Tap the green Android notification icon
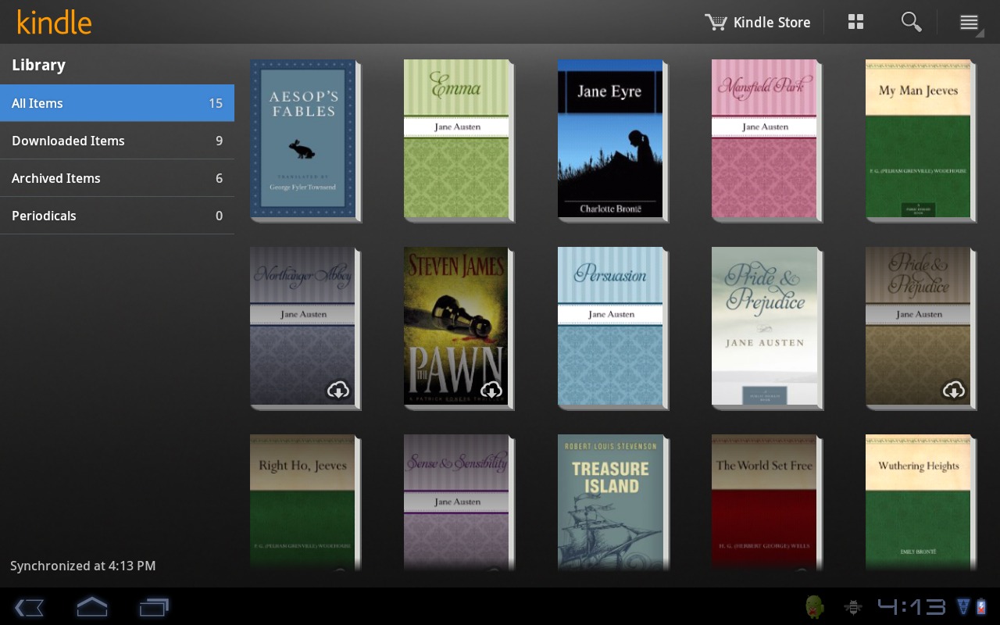Image resolution: width=1000 pixels, height=625 pixels. [x=814, y=607]
